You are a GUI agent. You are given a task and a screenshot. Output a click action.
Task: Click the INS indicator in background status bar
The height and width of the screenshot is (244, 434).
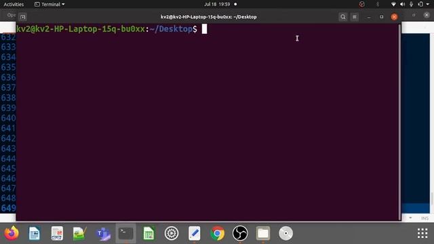[x=425, y=218]
